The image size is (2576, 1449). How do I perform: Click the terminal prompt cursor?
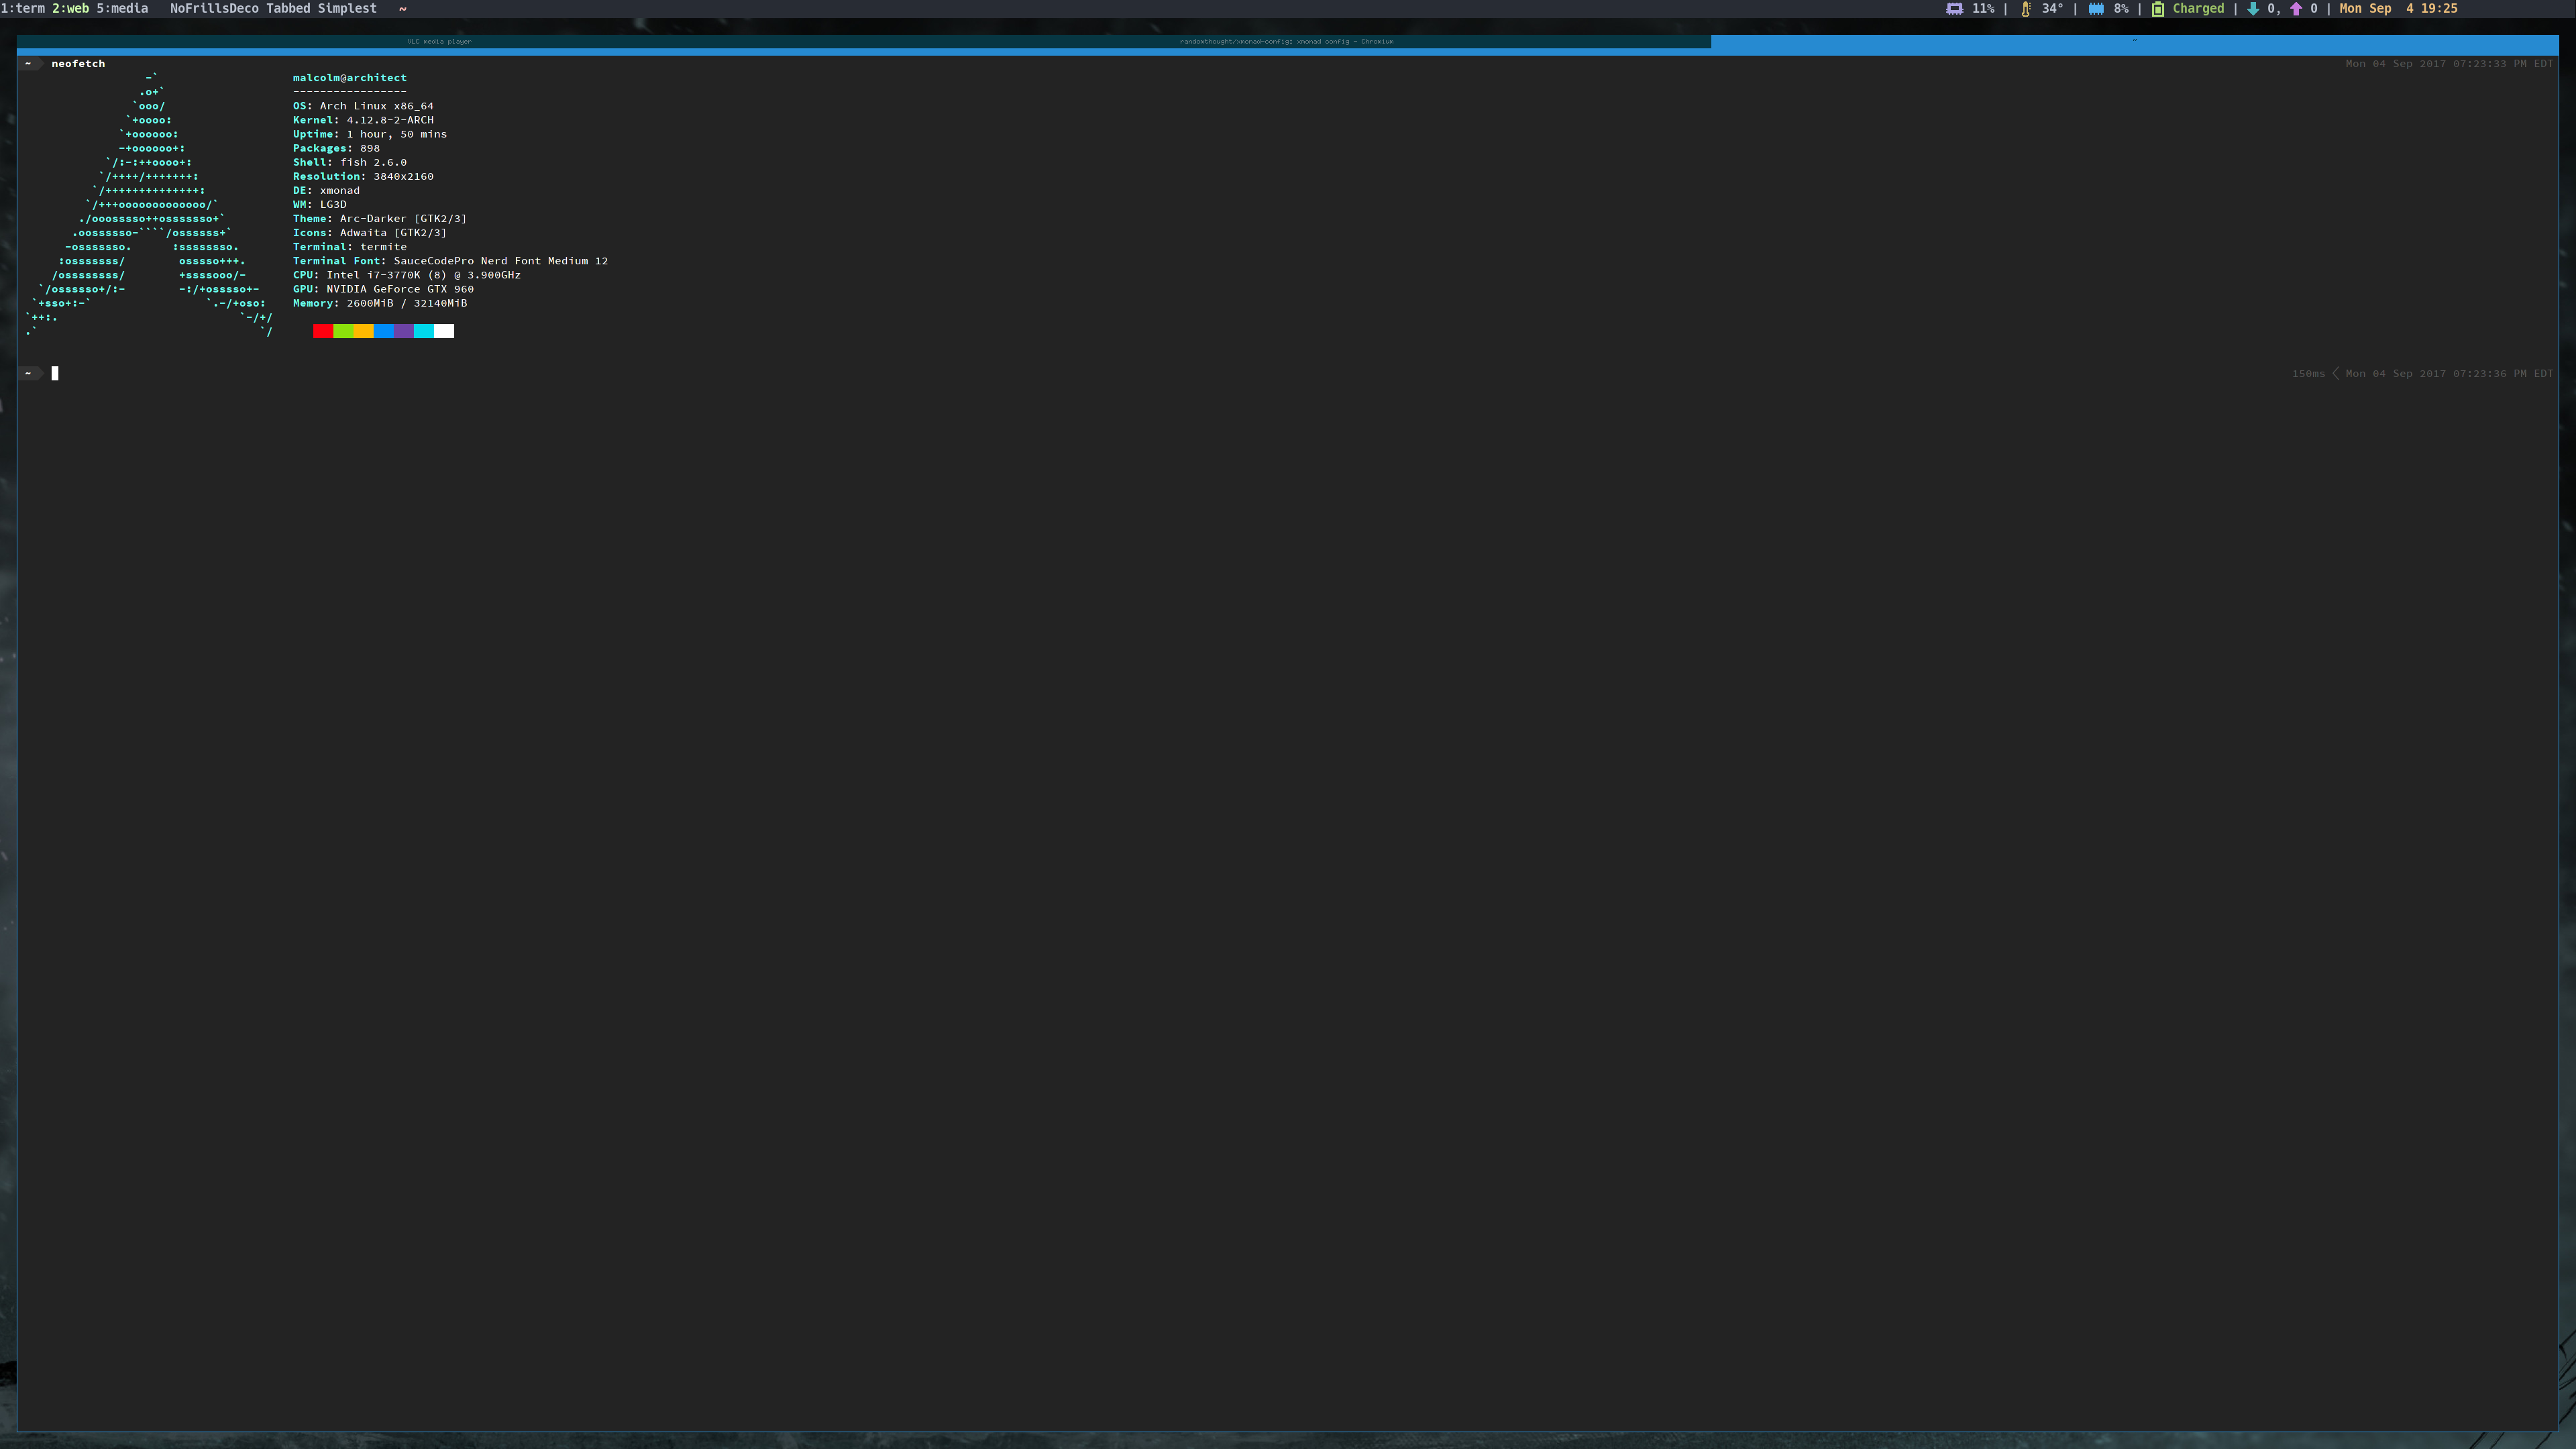click(55, 373)
